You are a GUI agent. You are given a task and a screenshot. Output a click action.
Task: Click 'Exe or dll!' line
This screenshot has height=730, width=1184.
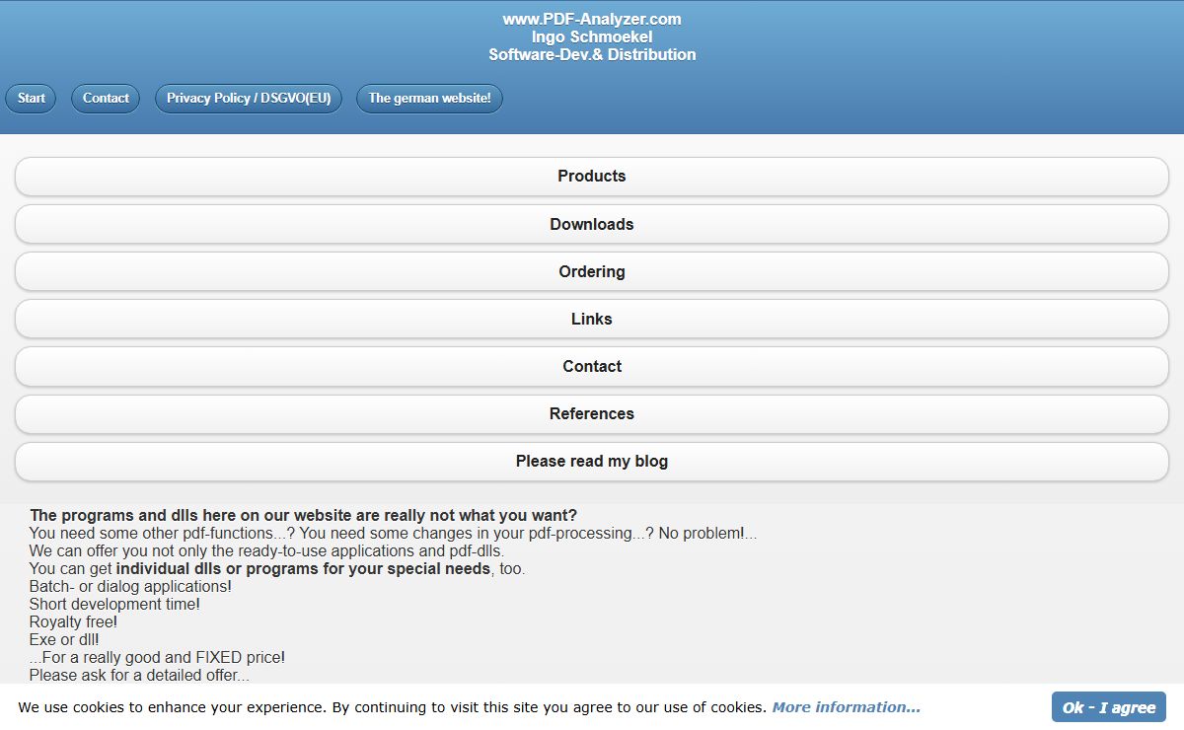click(64, 640)
